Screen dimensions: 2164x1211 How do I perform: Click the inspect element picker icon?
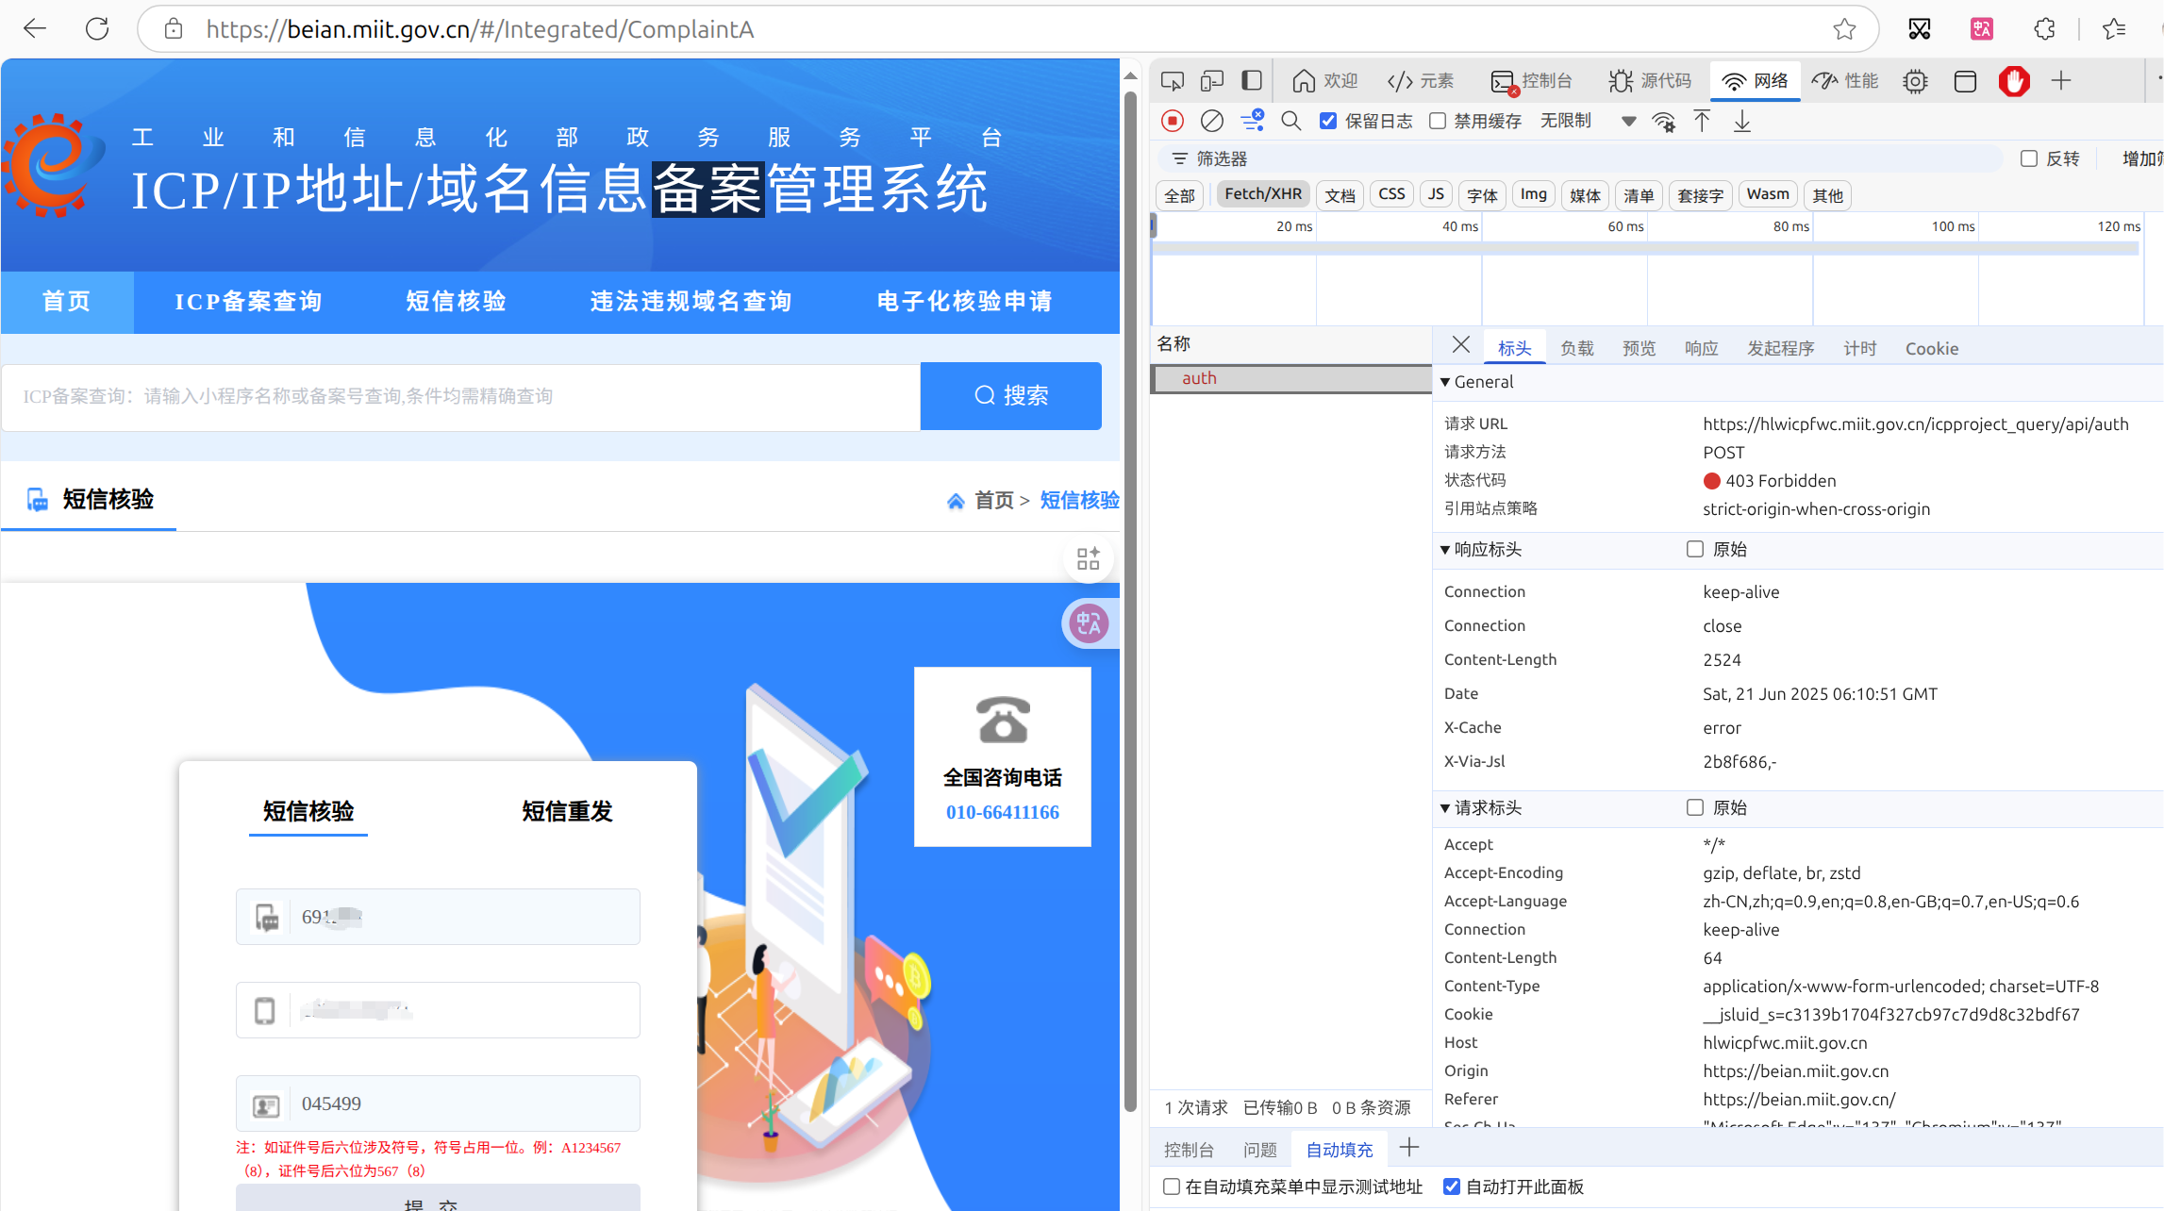(1173, 81)
